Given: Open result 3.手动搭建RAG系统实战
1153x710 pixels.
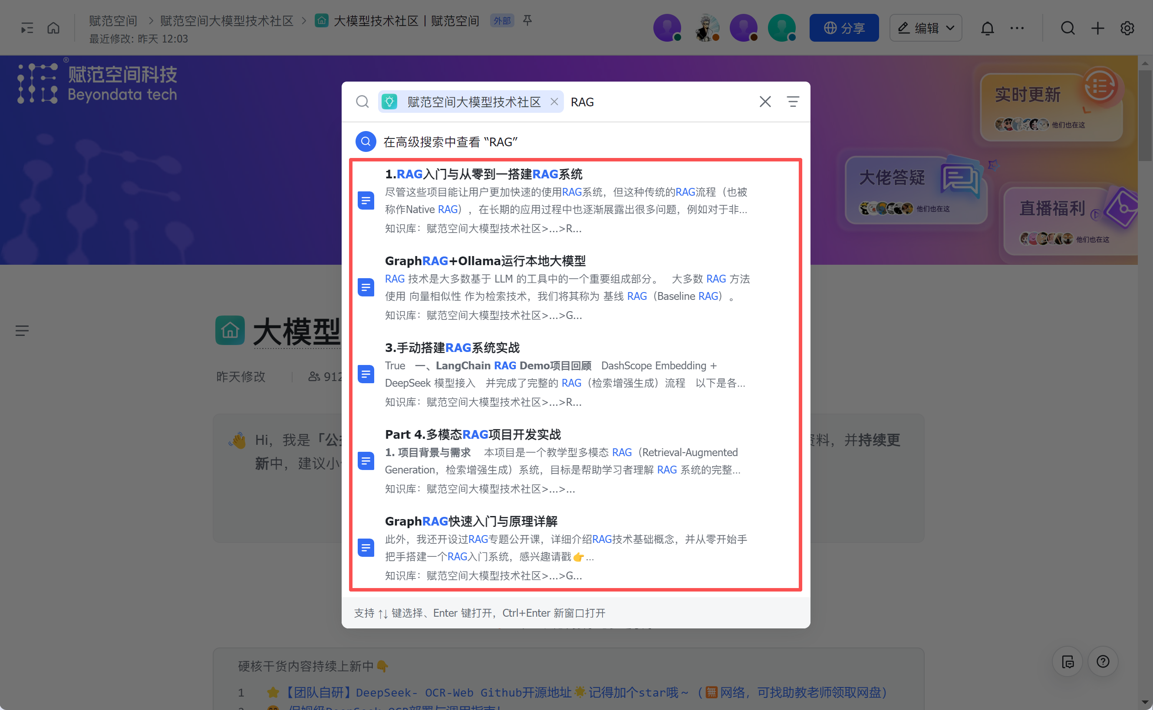Looking at the screenshot, I should 576,375.
